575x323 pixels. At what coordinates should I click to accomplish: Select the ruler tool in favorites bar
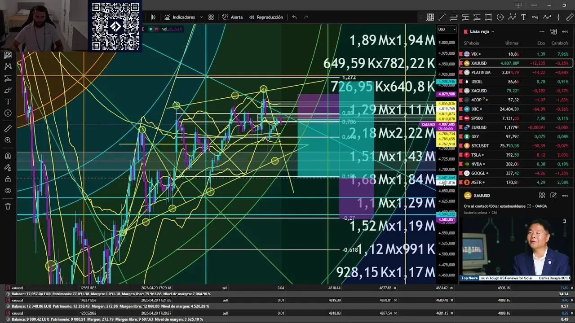570,17
